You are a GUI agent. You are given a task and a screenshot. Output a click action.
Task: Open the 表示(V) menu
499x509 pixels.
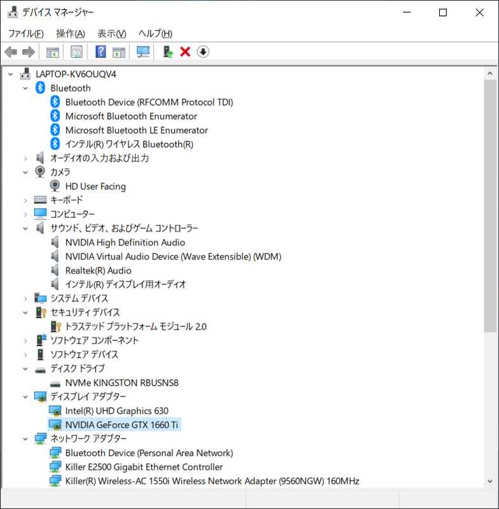click(x=112, y=34)
